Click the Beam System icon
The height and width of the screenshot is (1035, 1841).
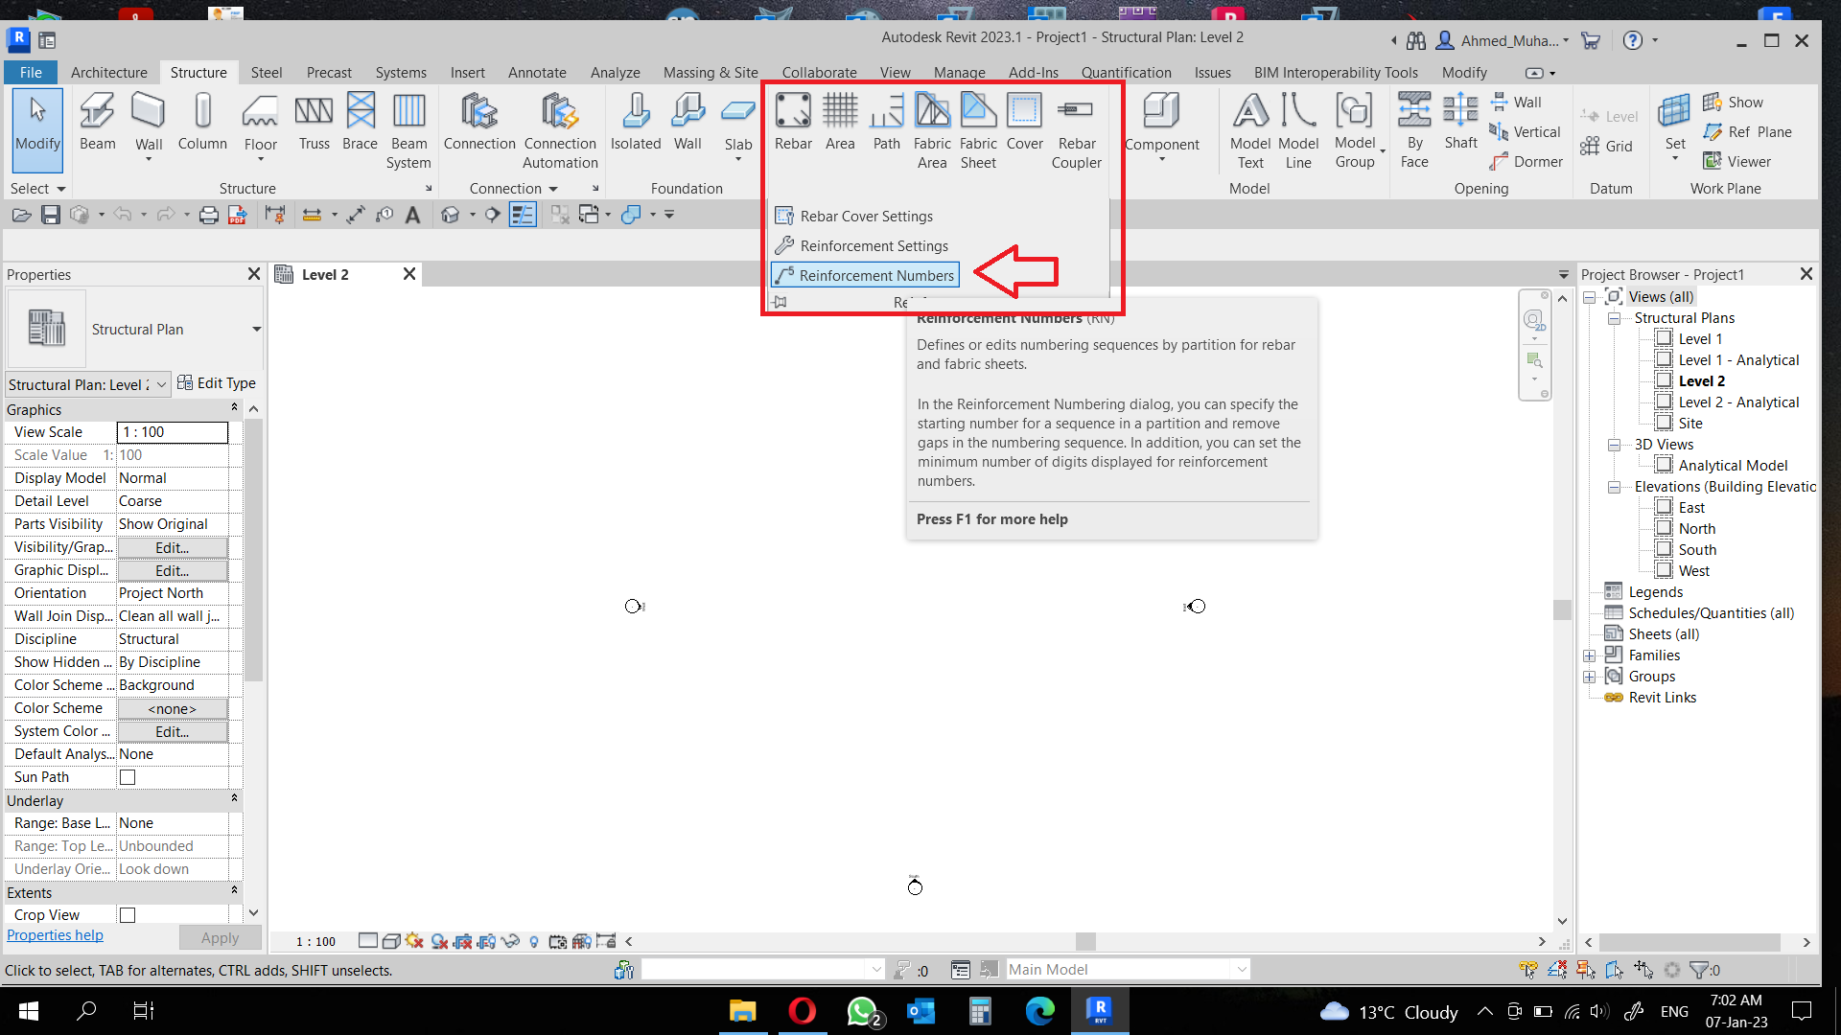[x=408, y=112]
